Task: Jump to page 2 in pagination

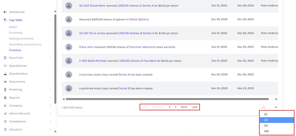Action: point(175,107)
